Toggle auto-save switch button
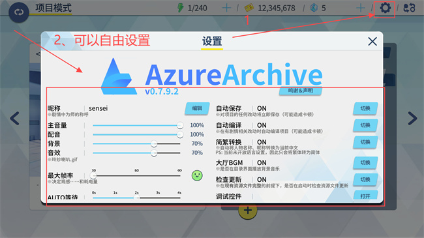Image resolution: width=424 pixels, height=238 pixels. 365,108
